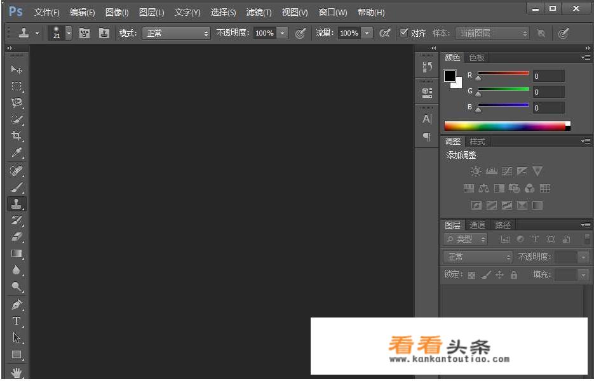Toggle pressure for size button

coord(564,33)
